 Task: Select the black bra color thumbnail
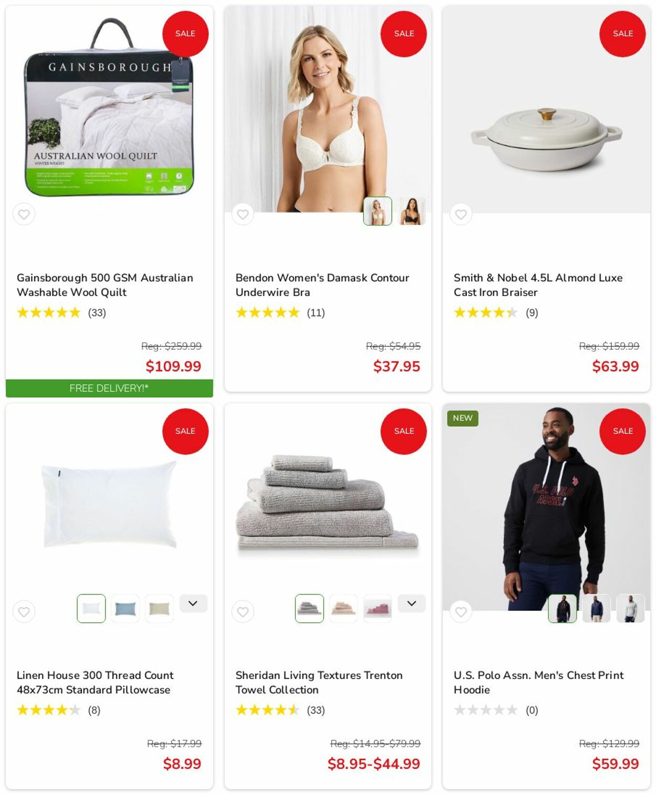pyautogui.click(x=411, y=211)
